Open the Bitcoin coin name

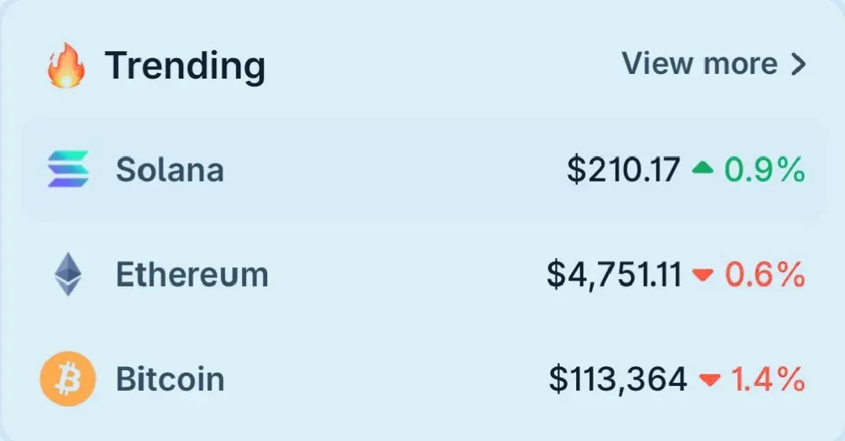170,379
